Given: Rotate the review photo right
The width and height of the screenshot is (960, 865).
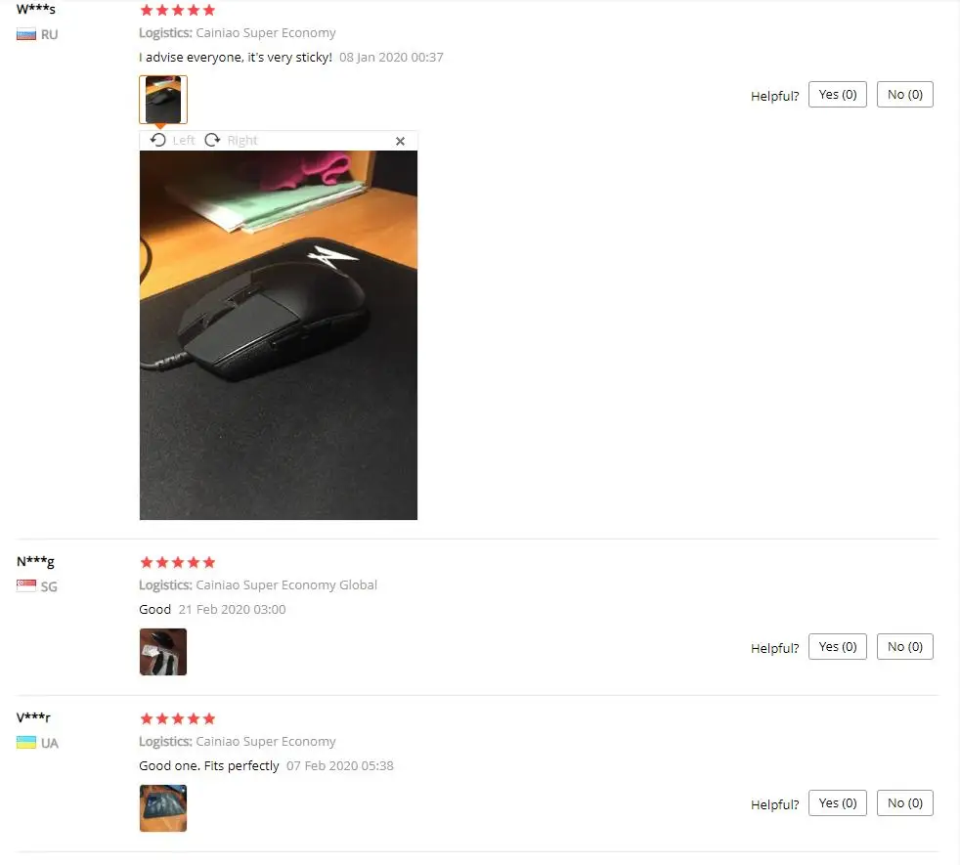Looking at the screenshot, I should coord(231,140).
